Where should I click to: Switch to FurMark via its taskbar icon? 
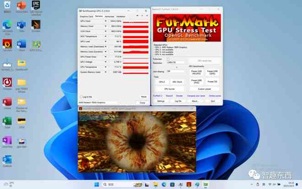189,184
